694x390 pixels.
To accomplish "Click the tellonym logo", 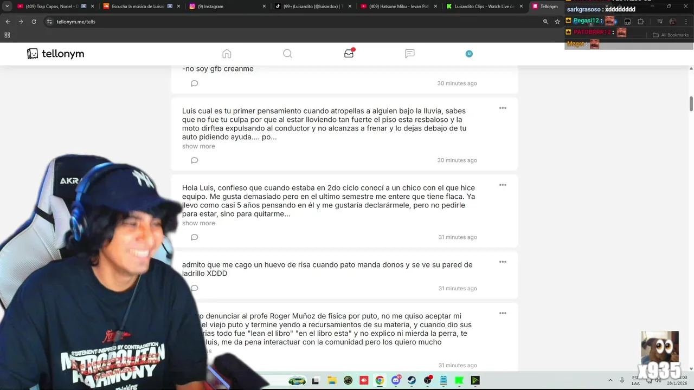I will 56,54.
